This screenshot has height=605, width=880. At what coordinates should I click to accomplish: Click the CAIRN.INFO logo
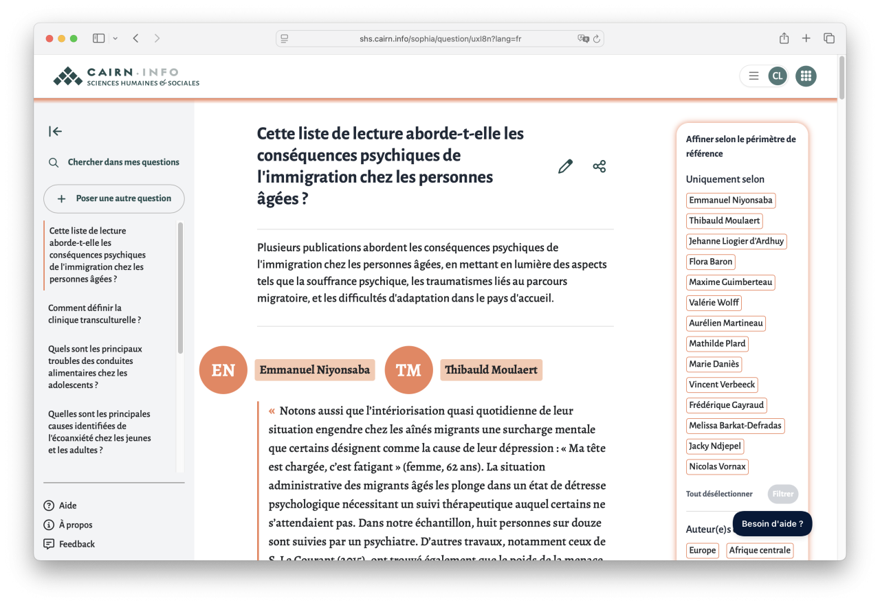[125, 76]
